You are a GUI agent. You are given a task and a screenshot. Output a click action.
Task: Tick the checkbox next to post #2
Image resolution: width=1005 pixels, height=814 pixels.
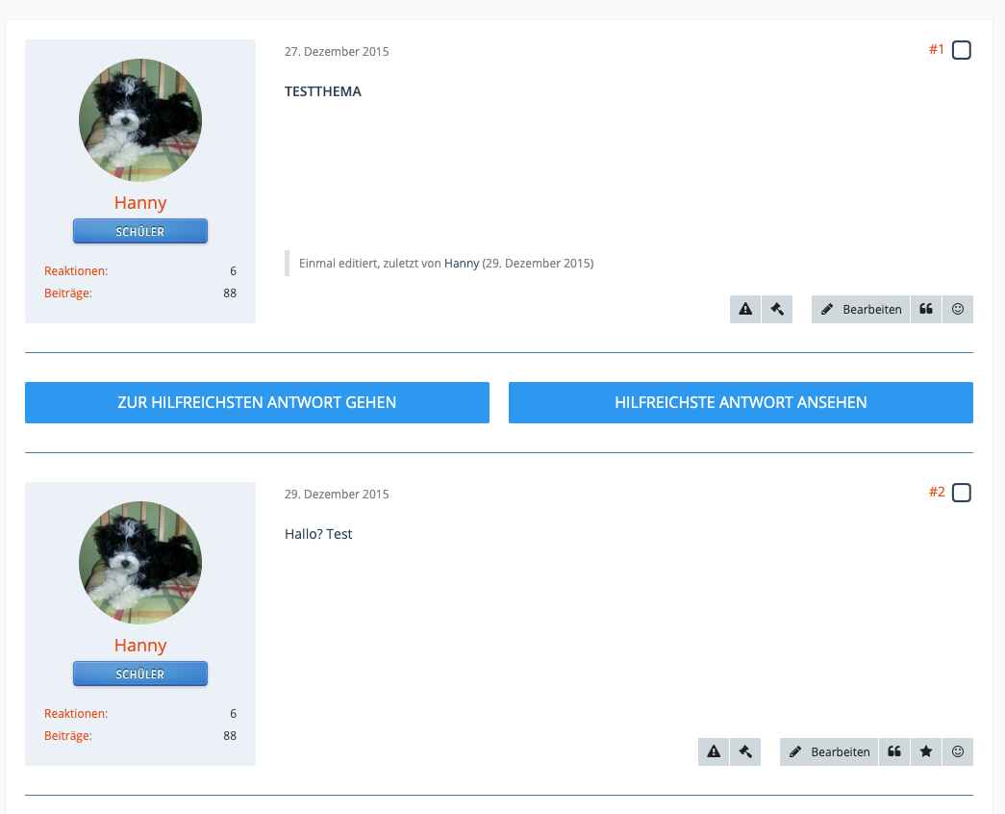point(962,494)
